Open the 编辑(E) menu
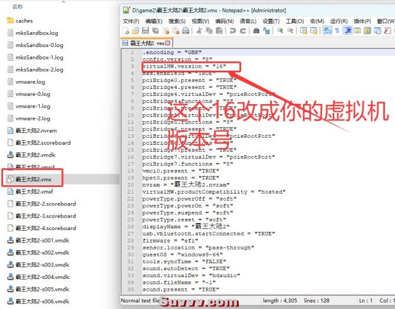Viewport: 395px width, 309px height. (x=154, y=21)
